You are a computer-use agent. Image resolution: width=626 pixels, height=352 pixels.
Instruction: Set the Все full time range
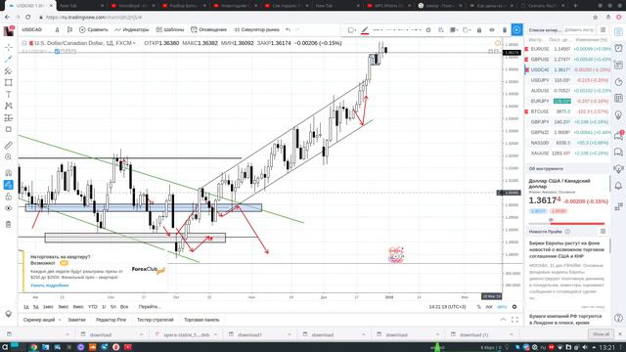[x=124, y=307]
